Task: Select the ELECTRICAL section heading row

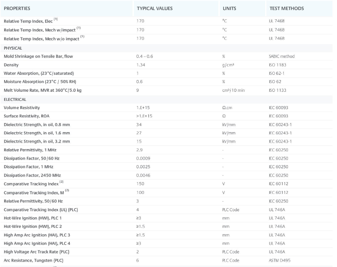Action: 15,100
